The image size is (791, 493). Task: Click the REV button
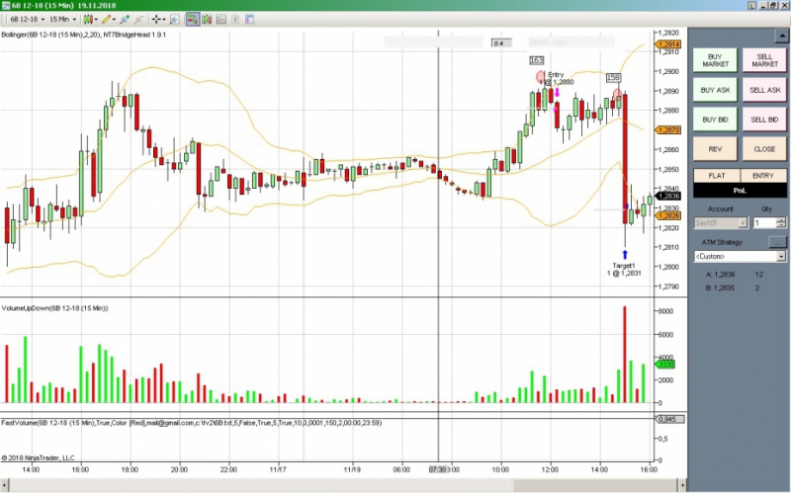click(715, 149)
